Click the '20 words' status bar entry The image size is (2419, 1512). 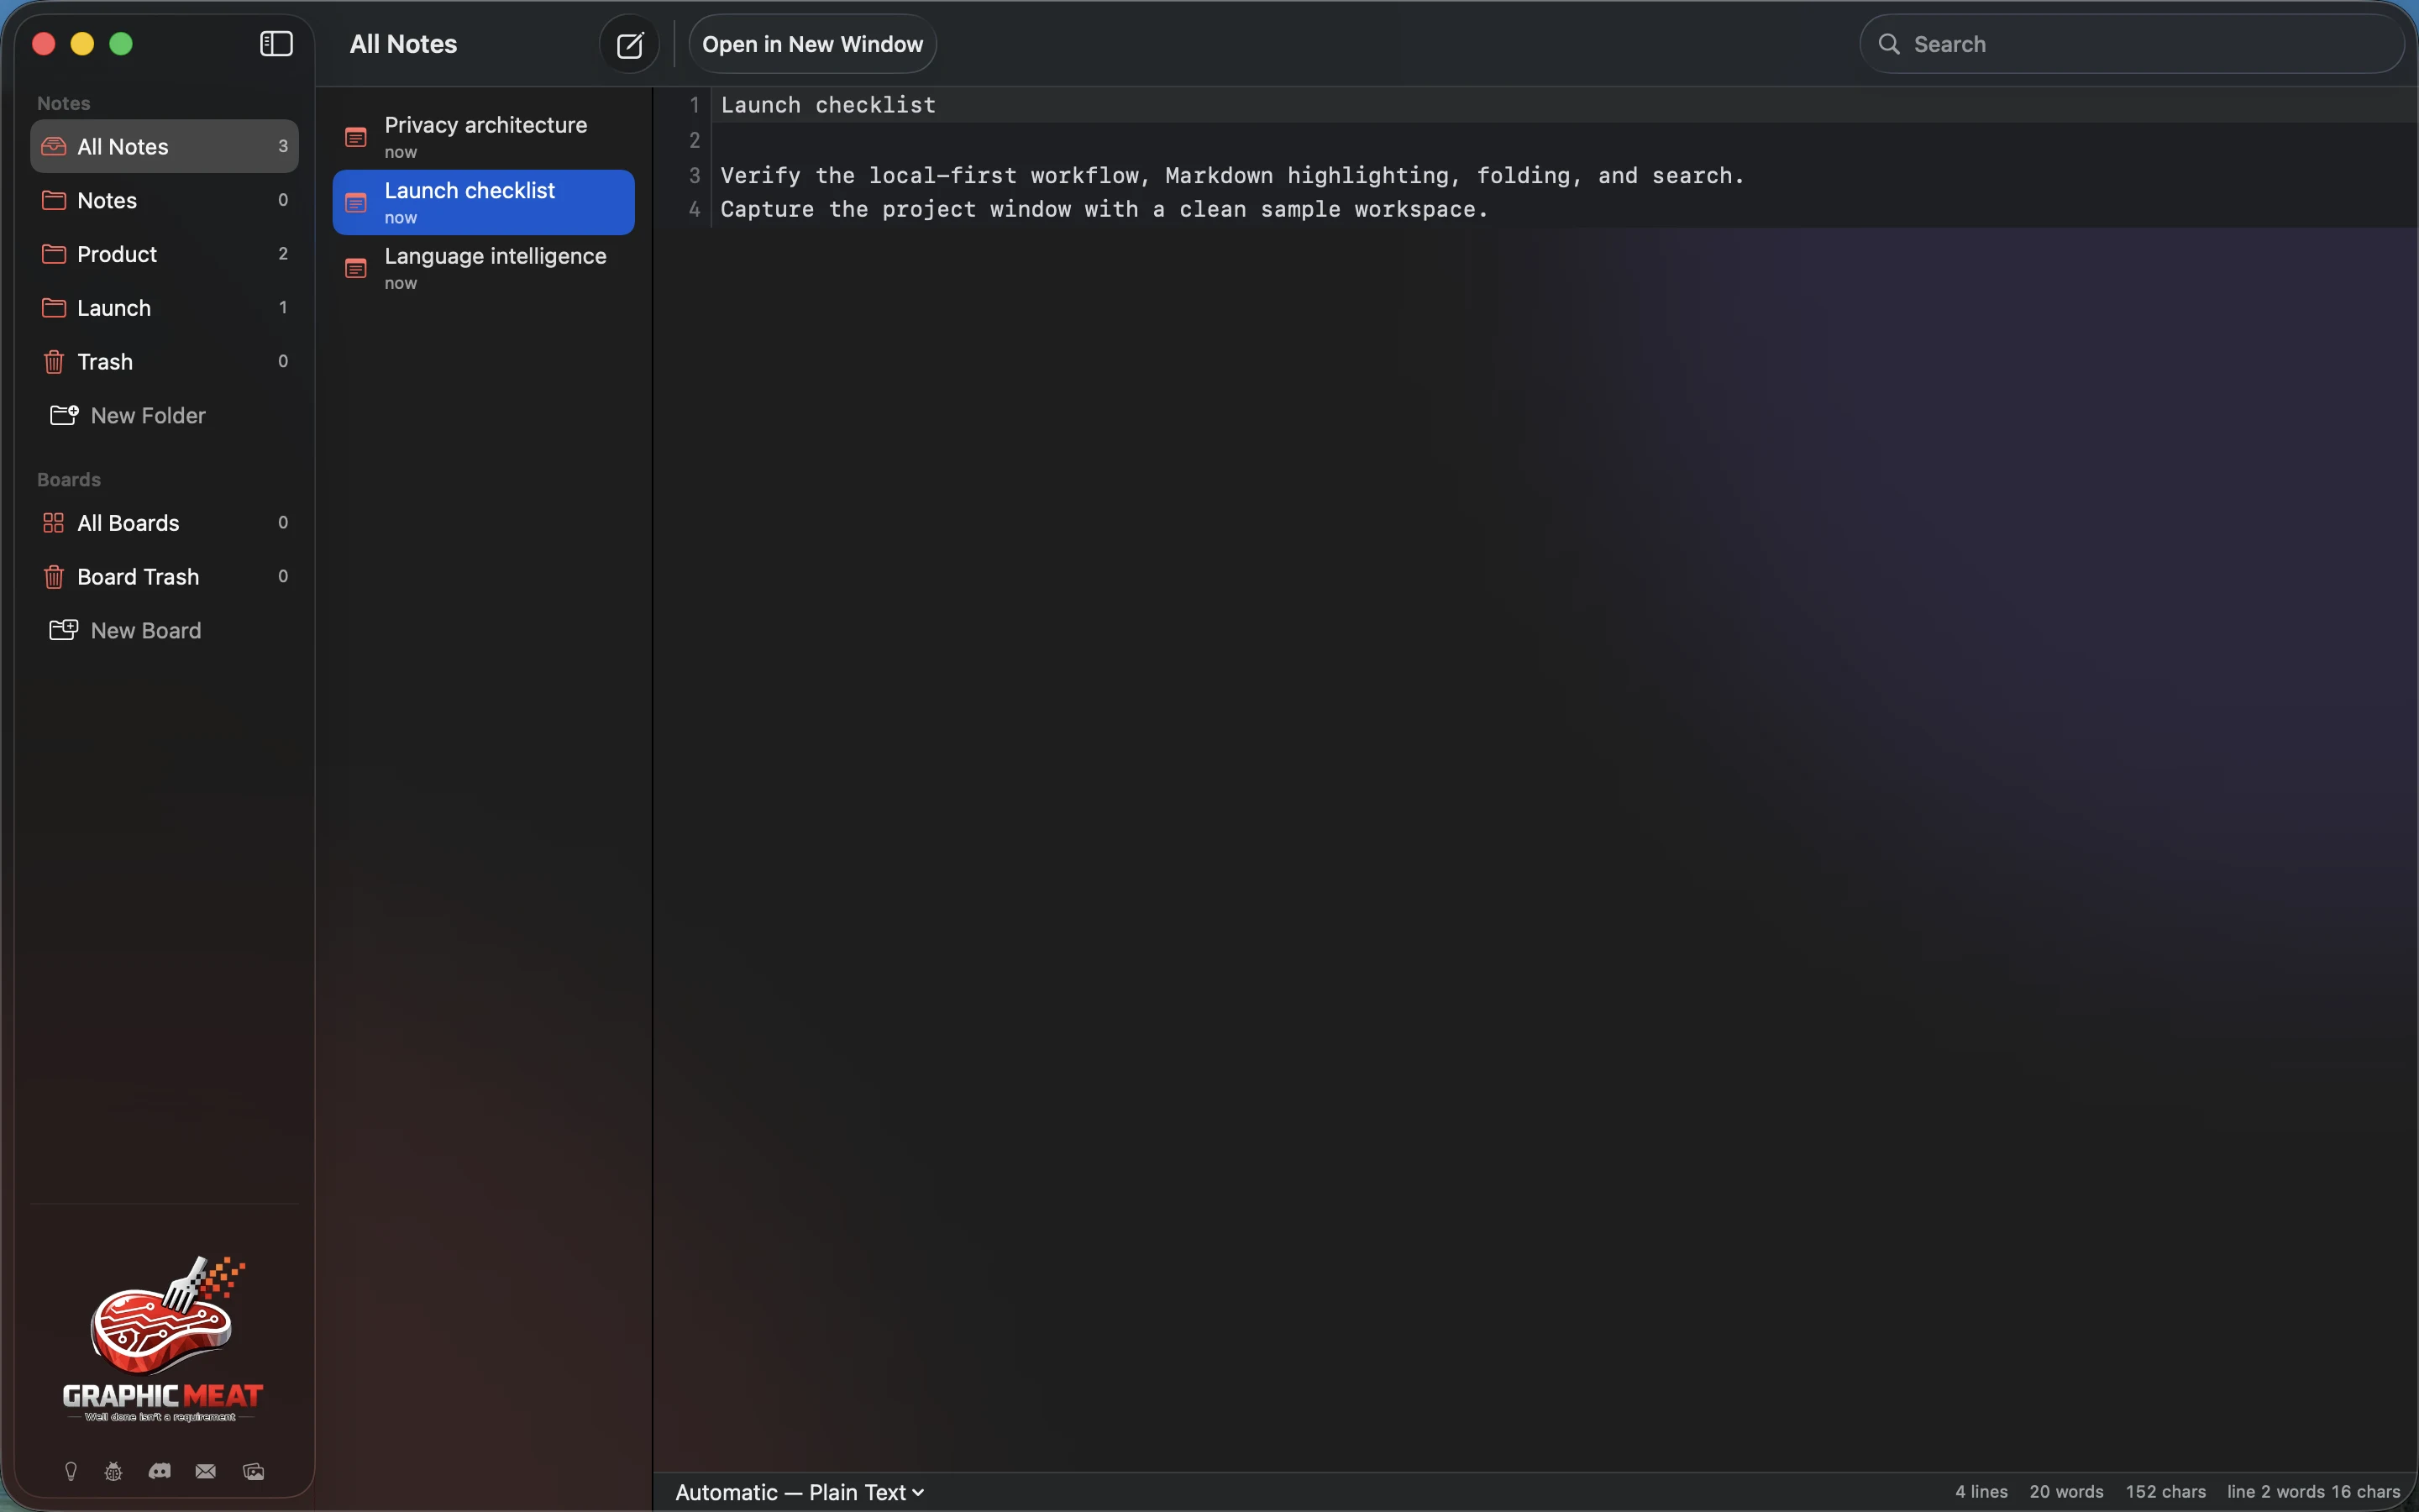(2066, 1492)
